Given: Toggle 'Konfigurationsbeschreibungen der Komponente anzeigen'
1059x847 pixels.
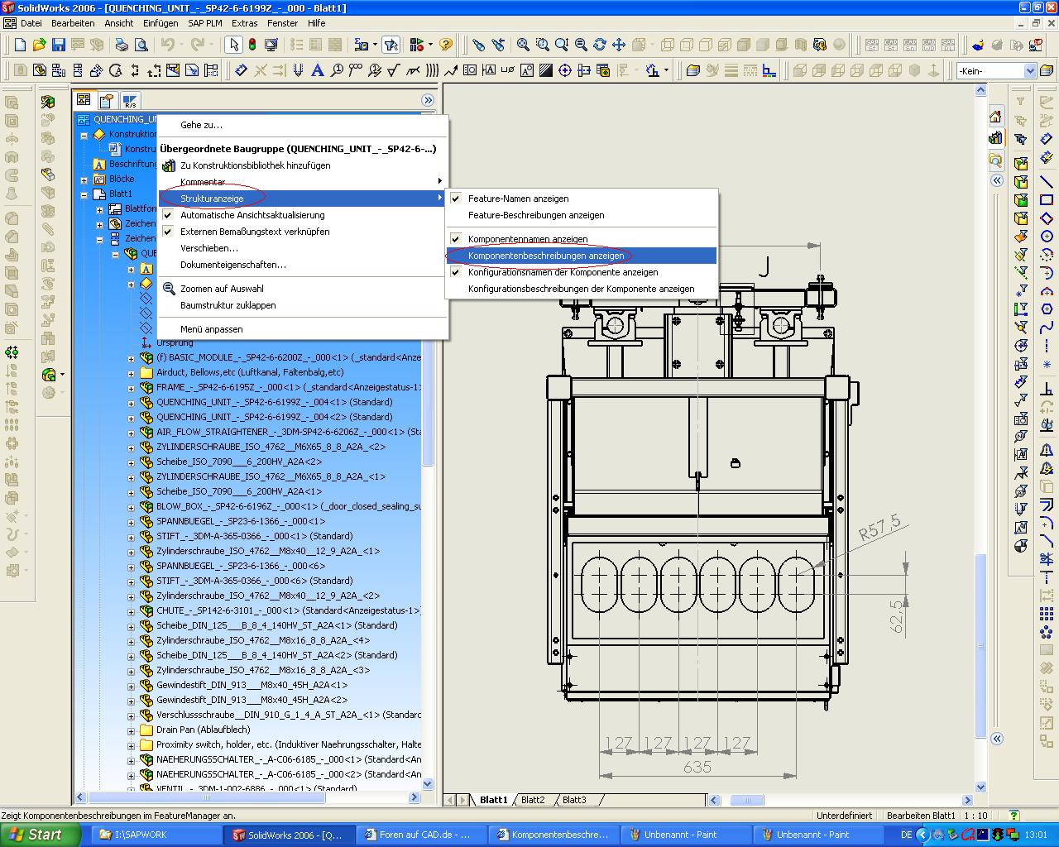Looking at the screenshot, I should 582,289.
